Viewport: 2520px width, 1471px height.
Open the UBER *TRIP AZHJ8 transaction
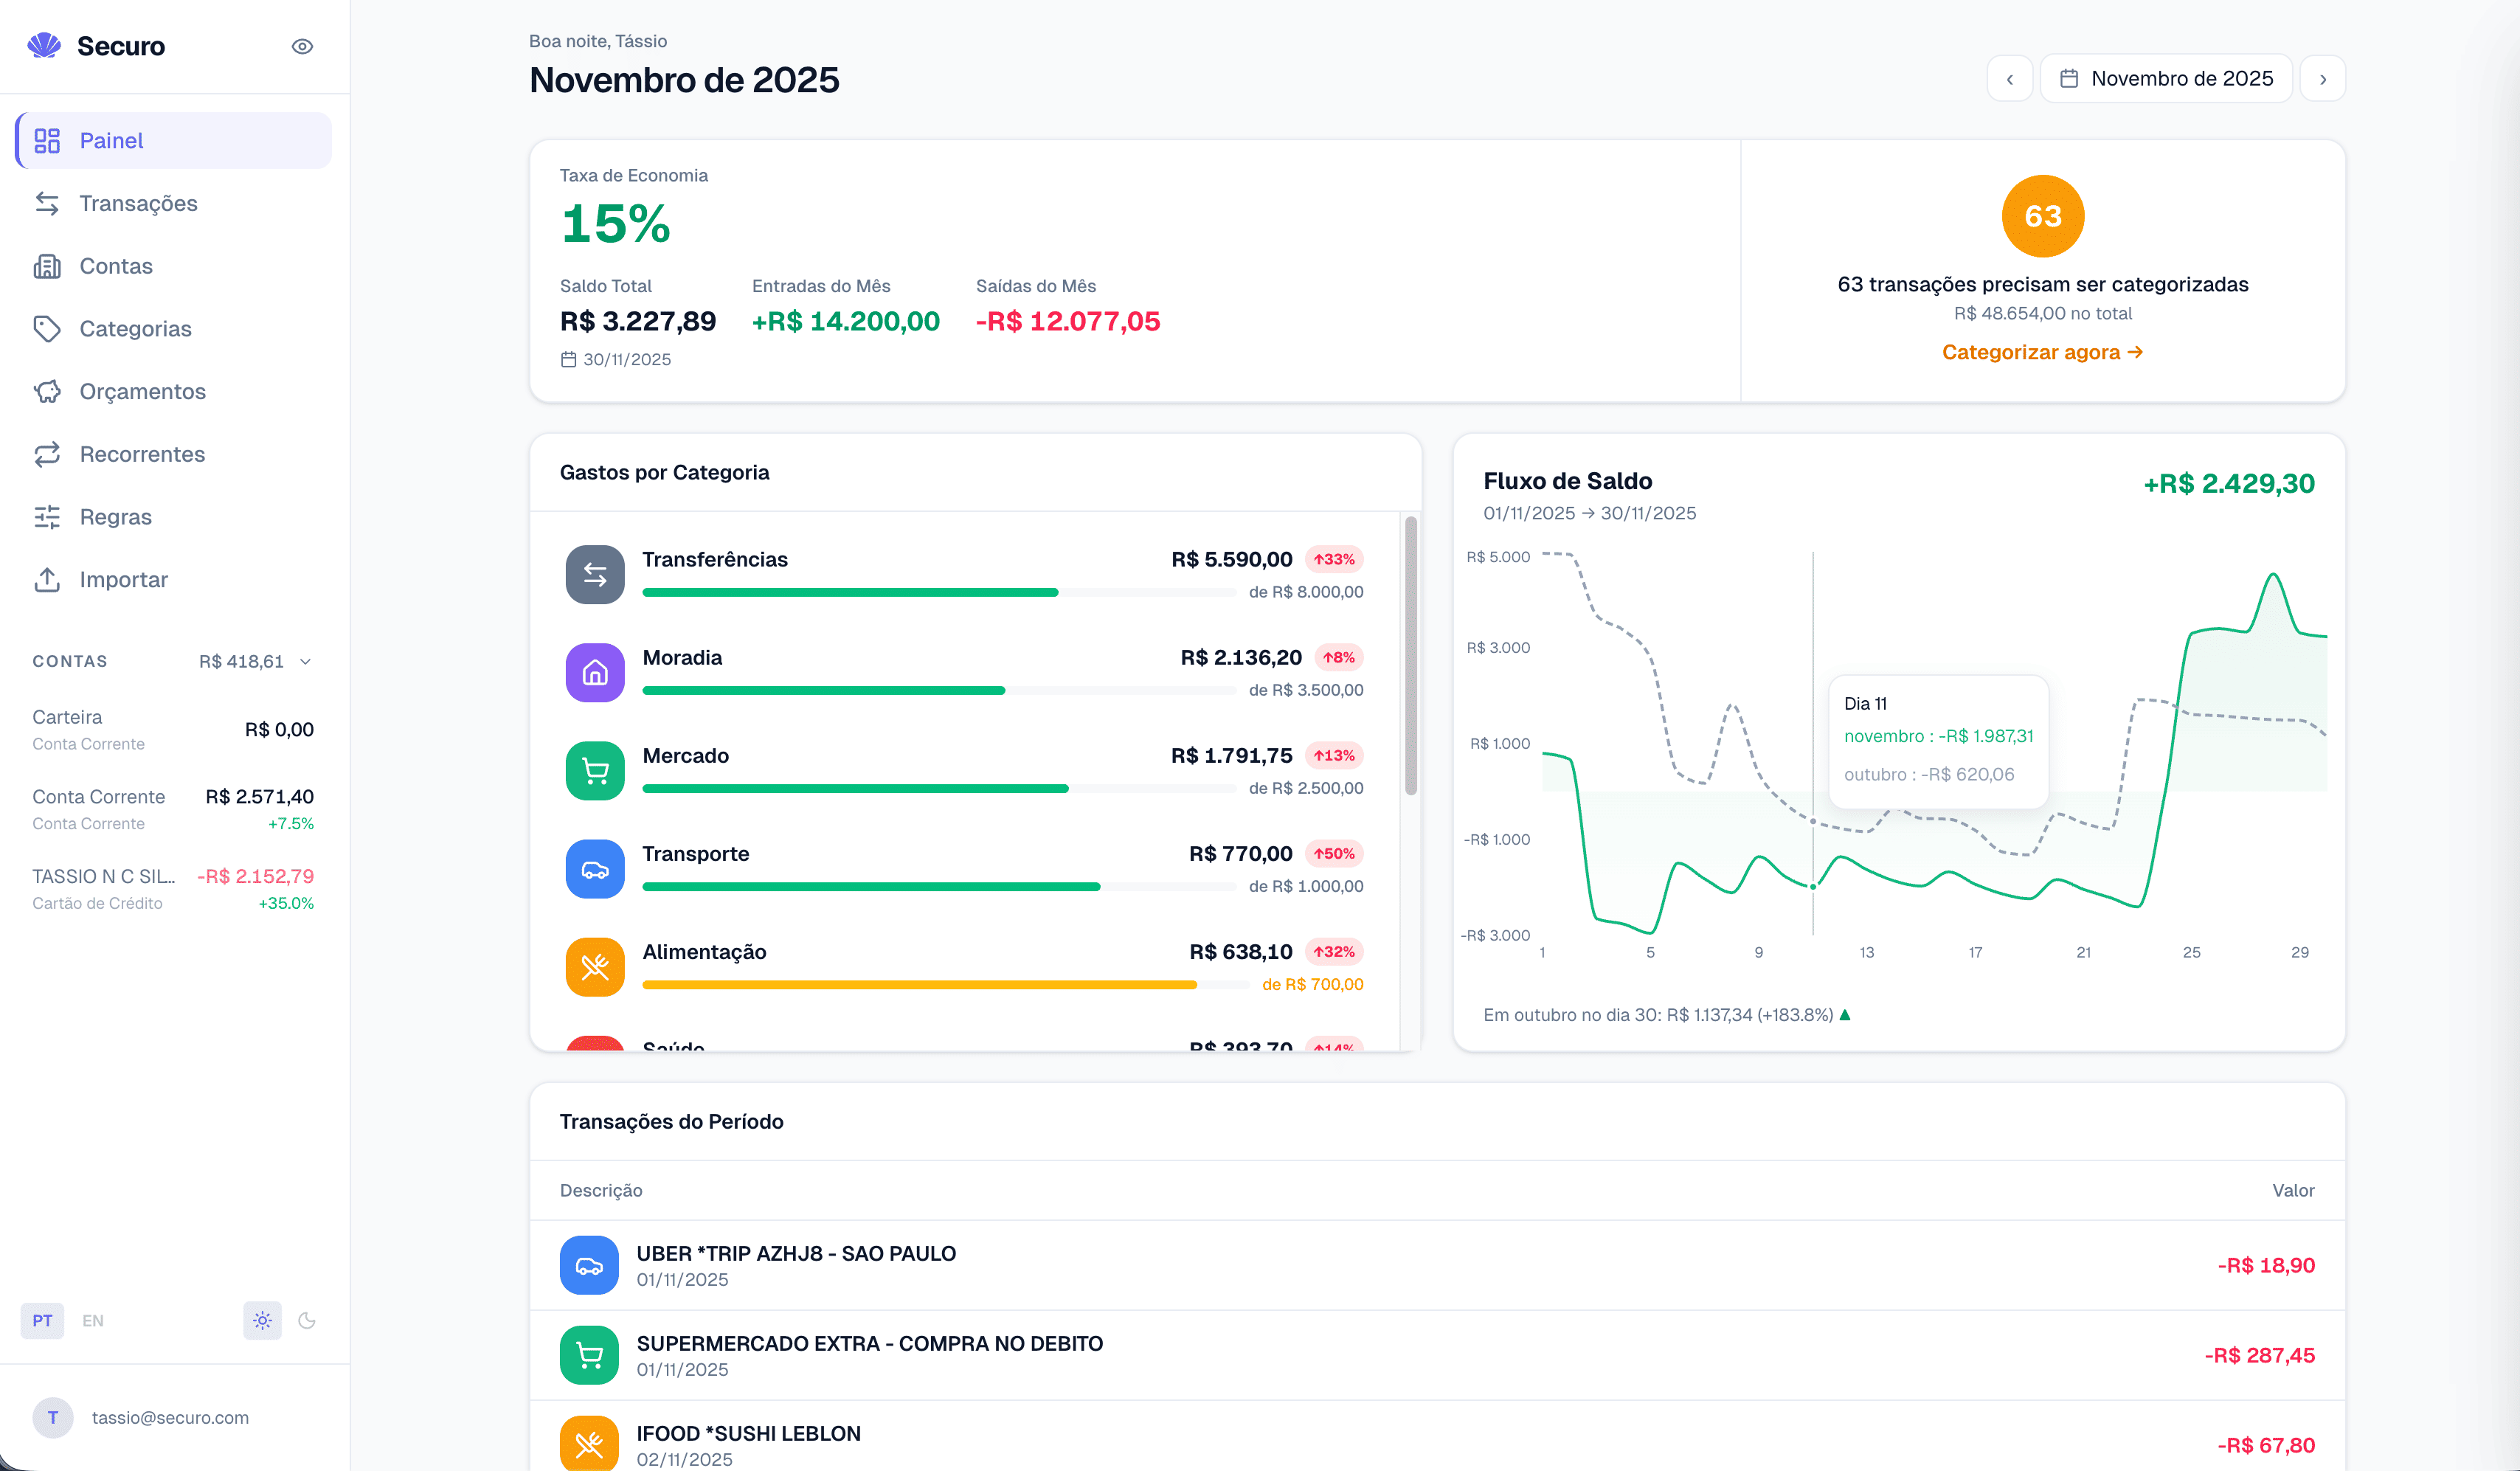click(x=1437, y=1265)
